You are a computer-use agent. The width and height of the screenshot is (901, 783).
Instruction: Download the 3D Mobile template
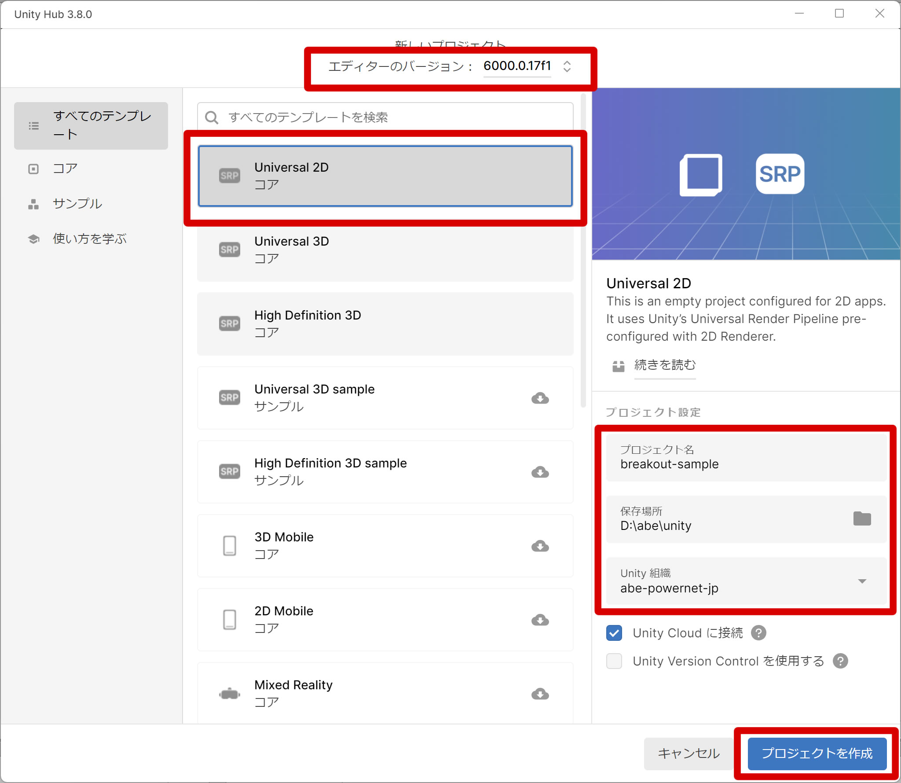[x=540, y=546]
